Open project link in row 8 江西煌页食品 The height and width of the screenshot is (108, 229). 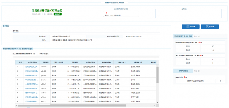[32, 97]
